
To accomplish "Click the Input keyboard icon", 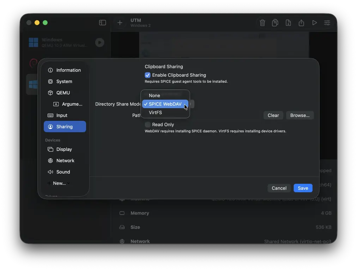I will (x=50, y=116).
